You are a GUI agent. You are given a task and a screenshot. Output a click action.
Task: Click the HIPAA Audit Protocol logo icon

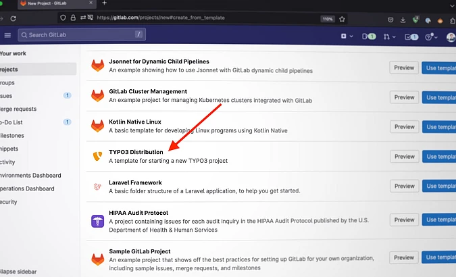[x=97, y=221]
